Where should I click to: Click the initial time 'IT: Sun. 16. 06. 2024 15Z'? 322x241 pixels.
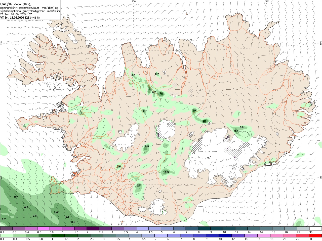pyautogui.click(x=16, y=14)
